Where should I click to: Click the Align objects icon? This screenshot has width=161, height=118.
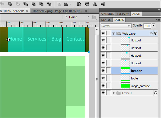(66, 4)
